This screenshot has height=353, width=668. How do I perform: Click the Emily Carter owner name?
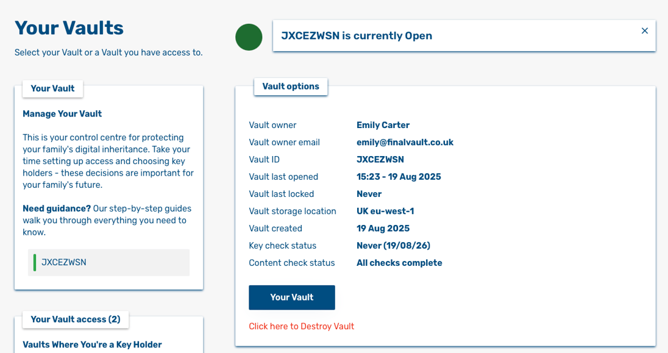point(383,125)
